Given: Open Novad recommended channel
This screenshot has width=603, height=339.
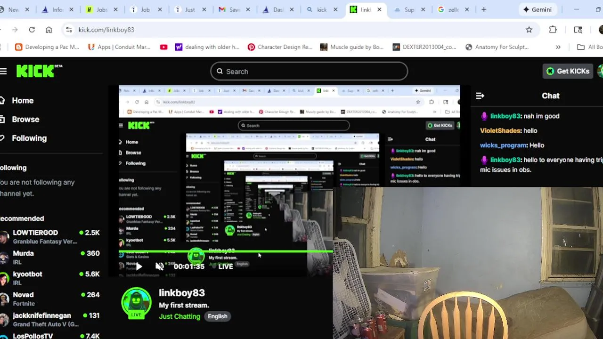Looking at the screenshot, I should 50,299.
